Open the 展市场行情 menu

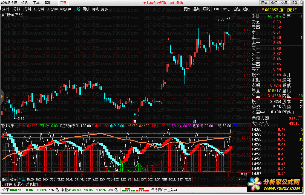point(8,3)
